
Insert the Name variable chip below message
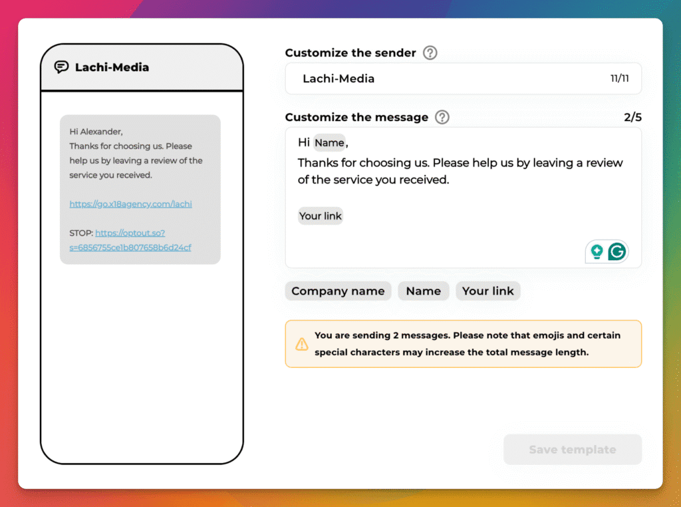(x=424, y=291)
